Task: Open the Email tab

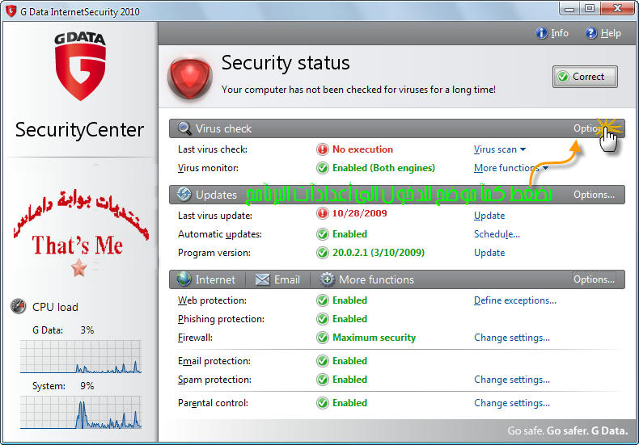Action: (x=277, y=279)
